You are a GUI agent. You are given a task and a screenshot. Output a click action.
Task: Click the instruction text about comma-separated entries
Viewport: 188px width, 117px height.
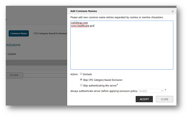point(117,17)
